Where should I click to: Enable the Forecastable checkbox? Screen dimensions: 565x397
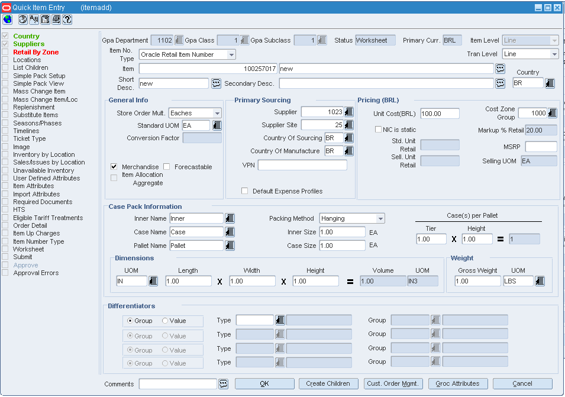167,167
